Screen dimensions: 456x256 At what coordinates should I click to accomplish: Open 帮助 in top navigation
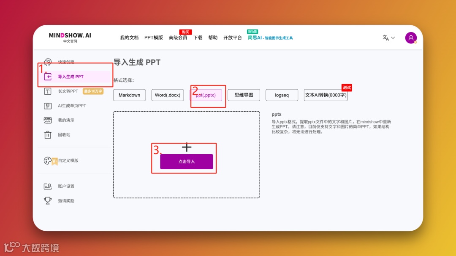pos(213,38)
